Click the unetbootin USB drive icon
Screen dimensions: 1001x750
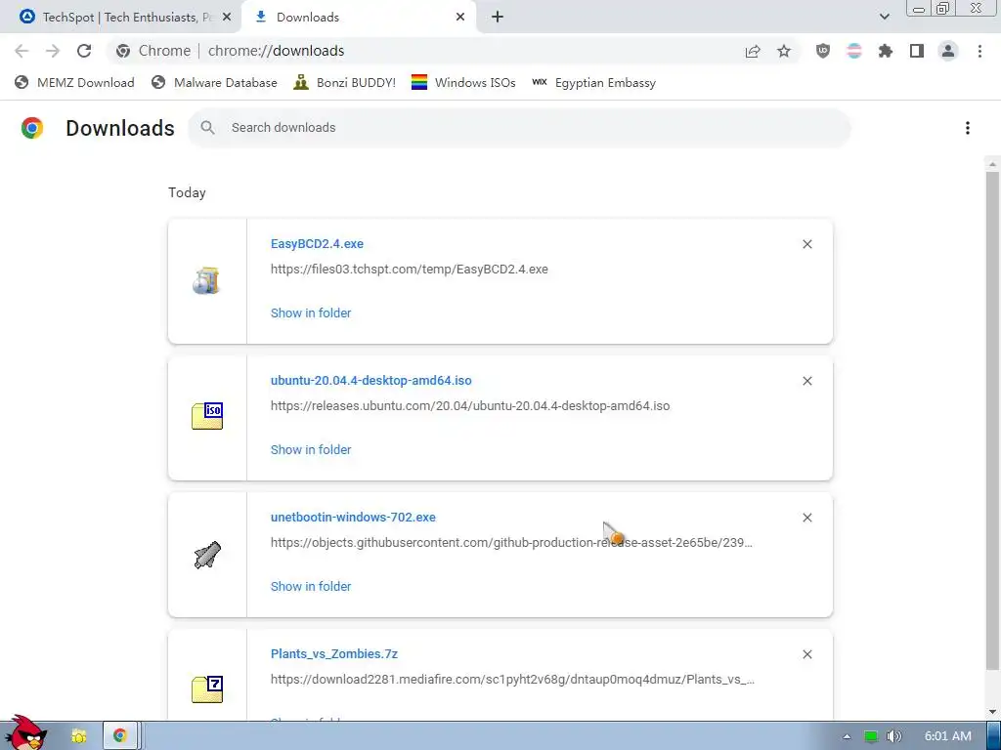(x=207, y=555)
